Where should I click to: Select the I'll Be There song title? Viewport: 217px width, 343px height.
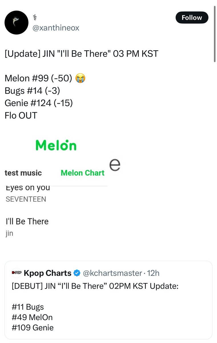pyautogui.click(x=27, y=221)
